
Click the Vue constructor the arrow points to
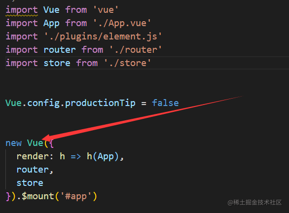pos(35,143)
